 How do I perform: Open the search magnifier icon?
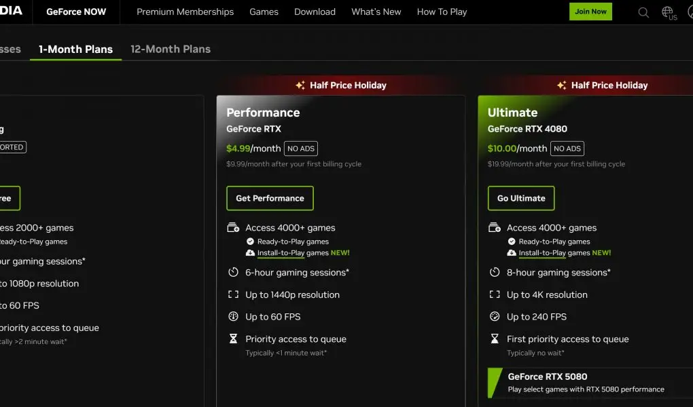tap(643, 12)
